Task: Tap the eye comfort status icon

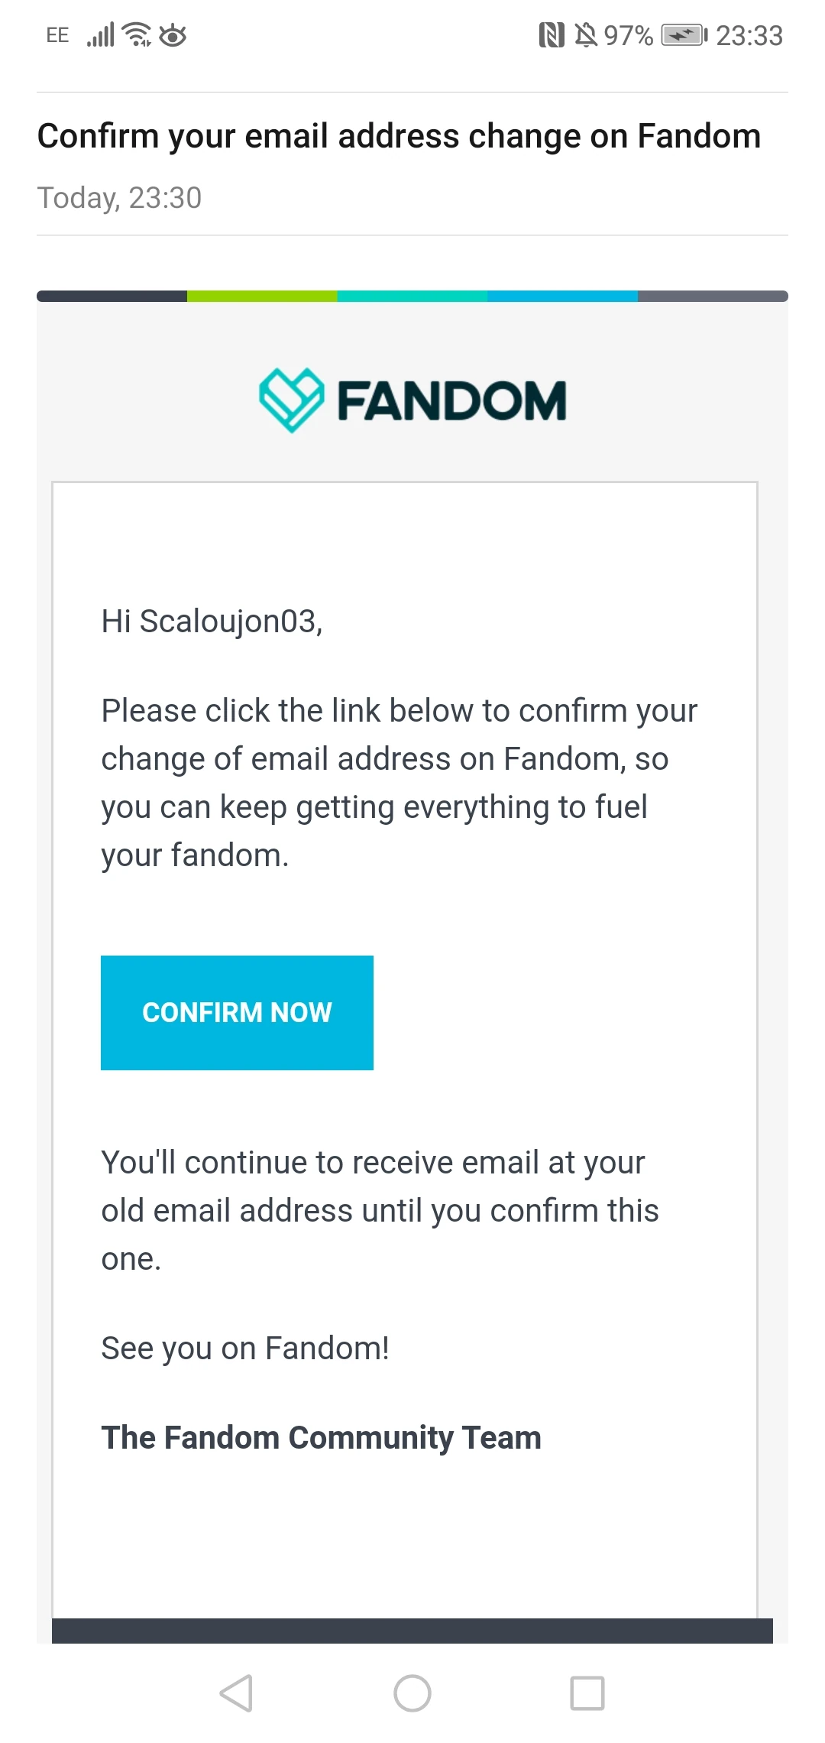Action: click(x=173, y=35)
